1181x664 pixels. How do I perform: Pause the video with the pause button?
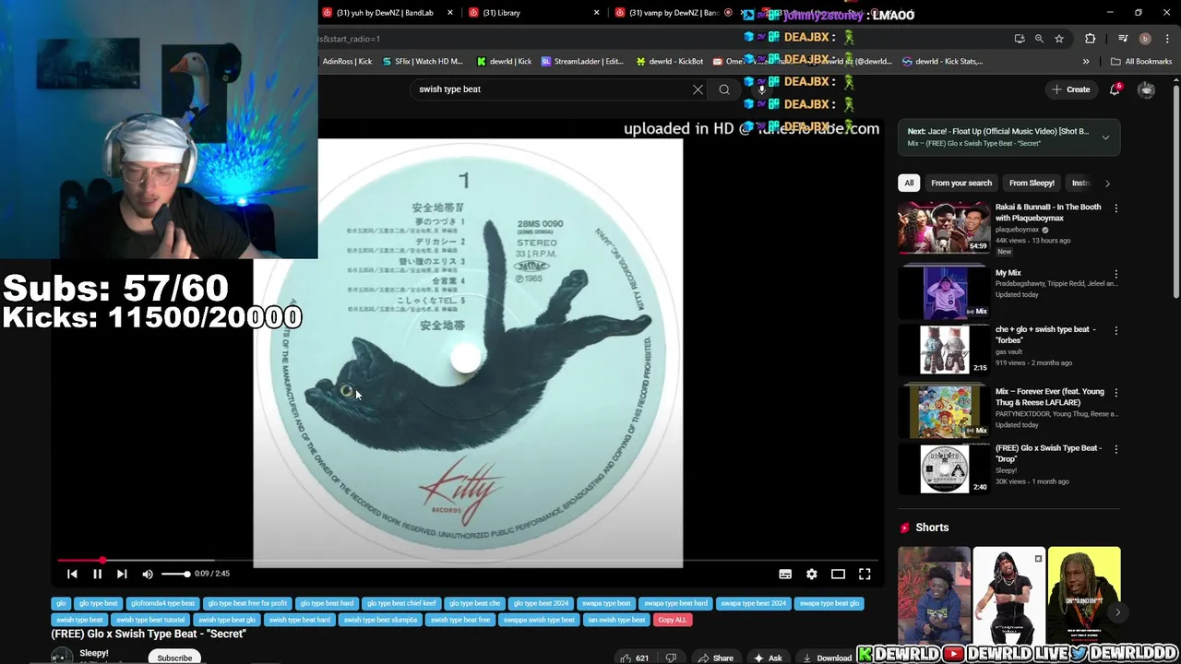[x=97, y=574]
